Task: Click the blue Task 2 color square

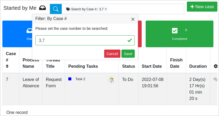Action: point(70,79)
